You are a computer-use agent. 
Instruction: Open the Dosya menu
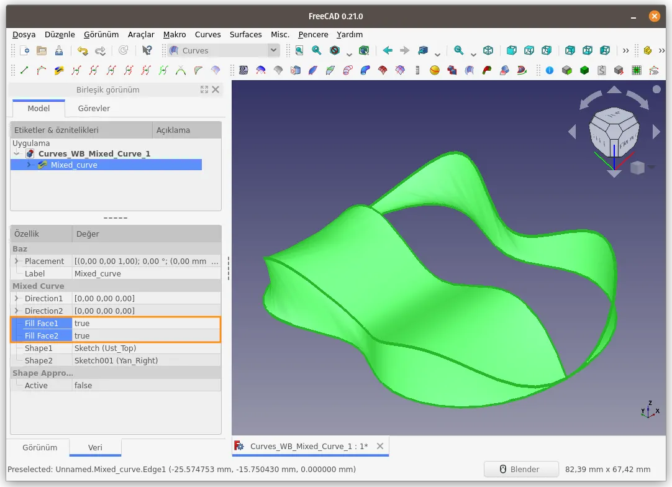(x=24, y=34)
